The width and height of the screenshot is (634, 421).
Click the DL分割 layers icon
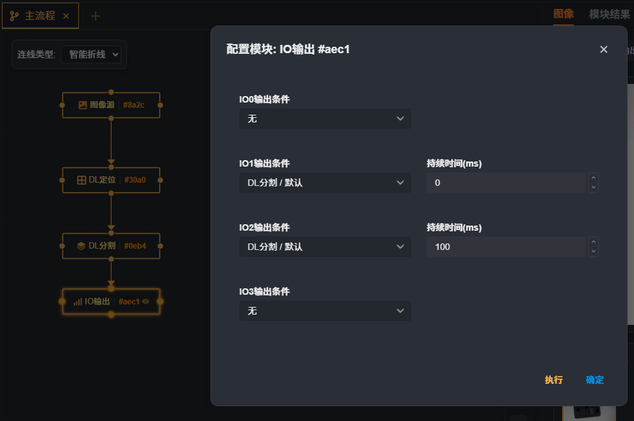pos(81,245)
